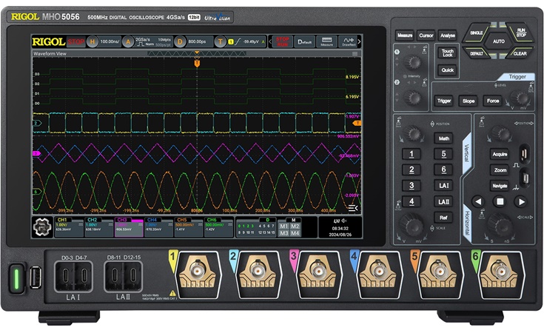Click the channel 1 BNC input connector

click(x=198, y=270)
